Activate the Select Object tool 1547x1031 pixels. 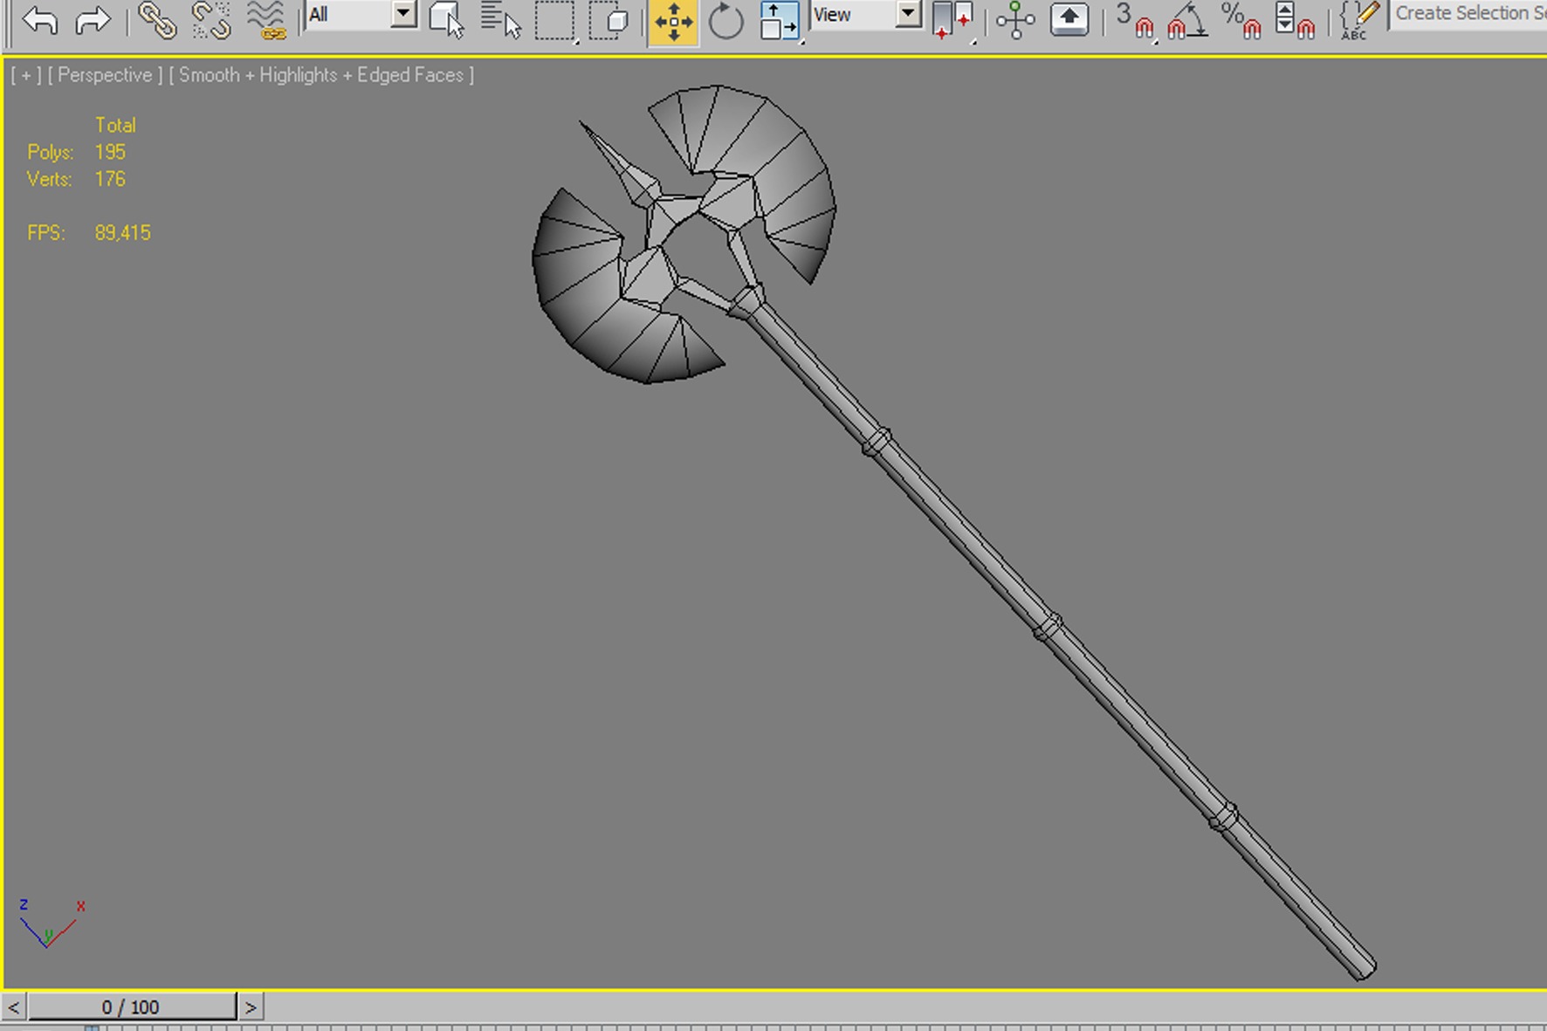(446, 20)
